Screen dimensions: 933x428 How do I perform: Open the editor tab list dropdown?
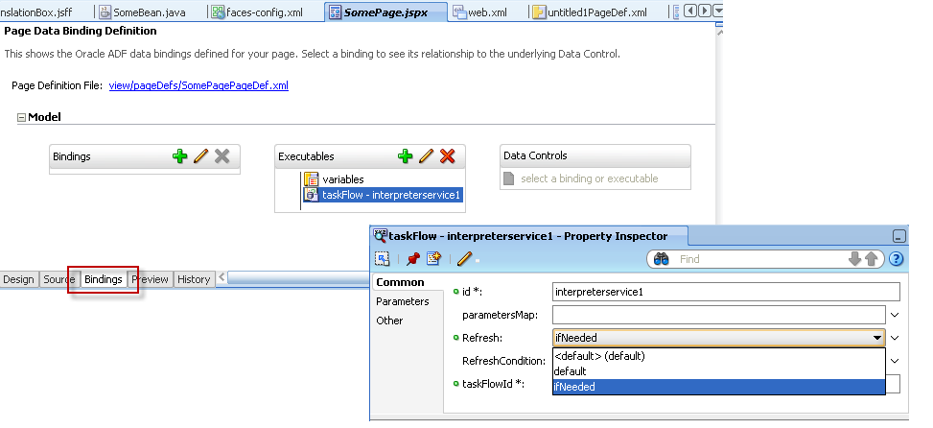point(718,11)
